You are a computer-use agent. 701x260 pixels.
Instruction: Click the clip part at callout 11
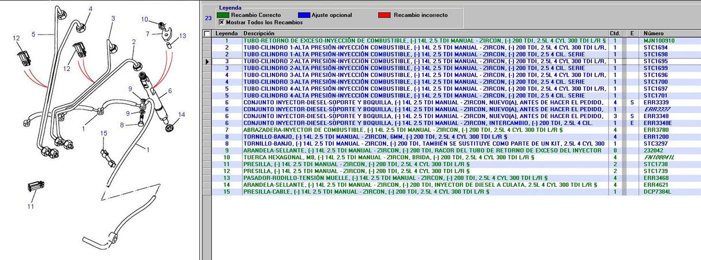tap(35, 187)
